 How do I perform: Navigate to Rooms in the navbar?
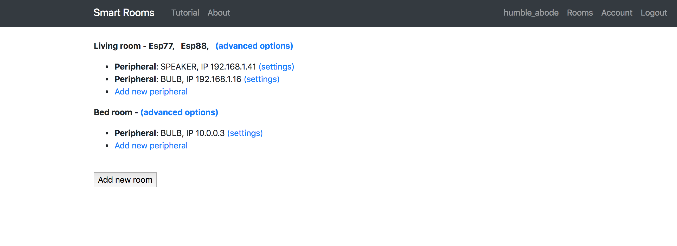pos(579,12)
